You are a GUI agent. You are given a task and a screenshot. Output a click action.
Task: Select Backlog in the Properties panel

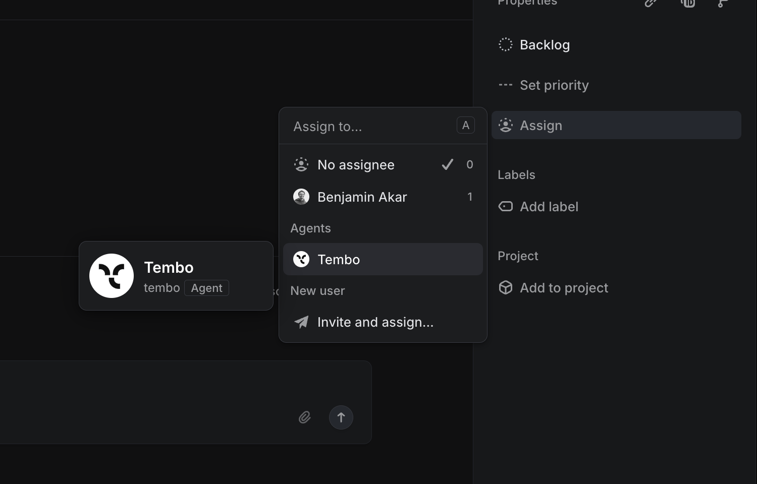point(545,44)
